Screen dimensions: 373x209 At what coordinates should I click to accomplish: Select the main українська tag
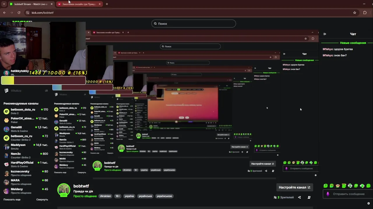145,196
